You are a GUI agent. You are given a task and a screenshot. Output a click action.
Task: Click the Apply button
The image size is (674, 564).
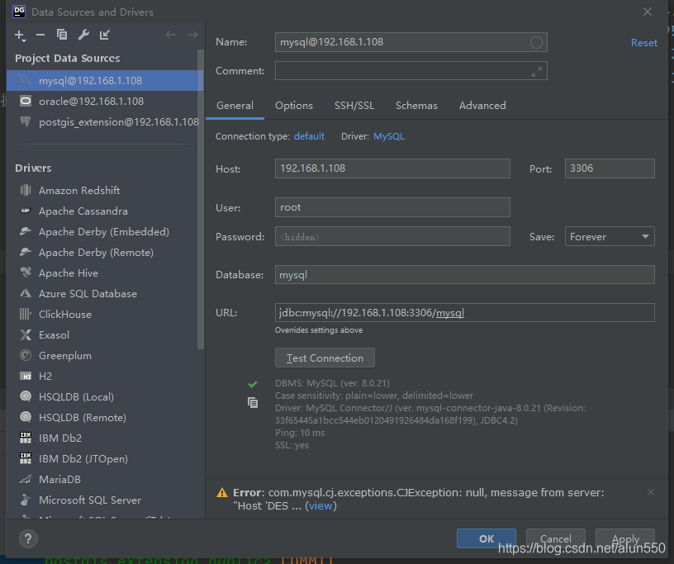coord(625,538)
